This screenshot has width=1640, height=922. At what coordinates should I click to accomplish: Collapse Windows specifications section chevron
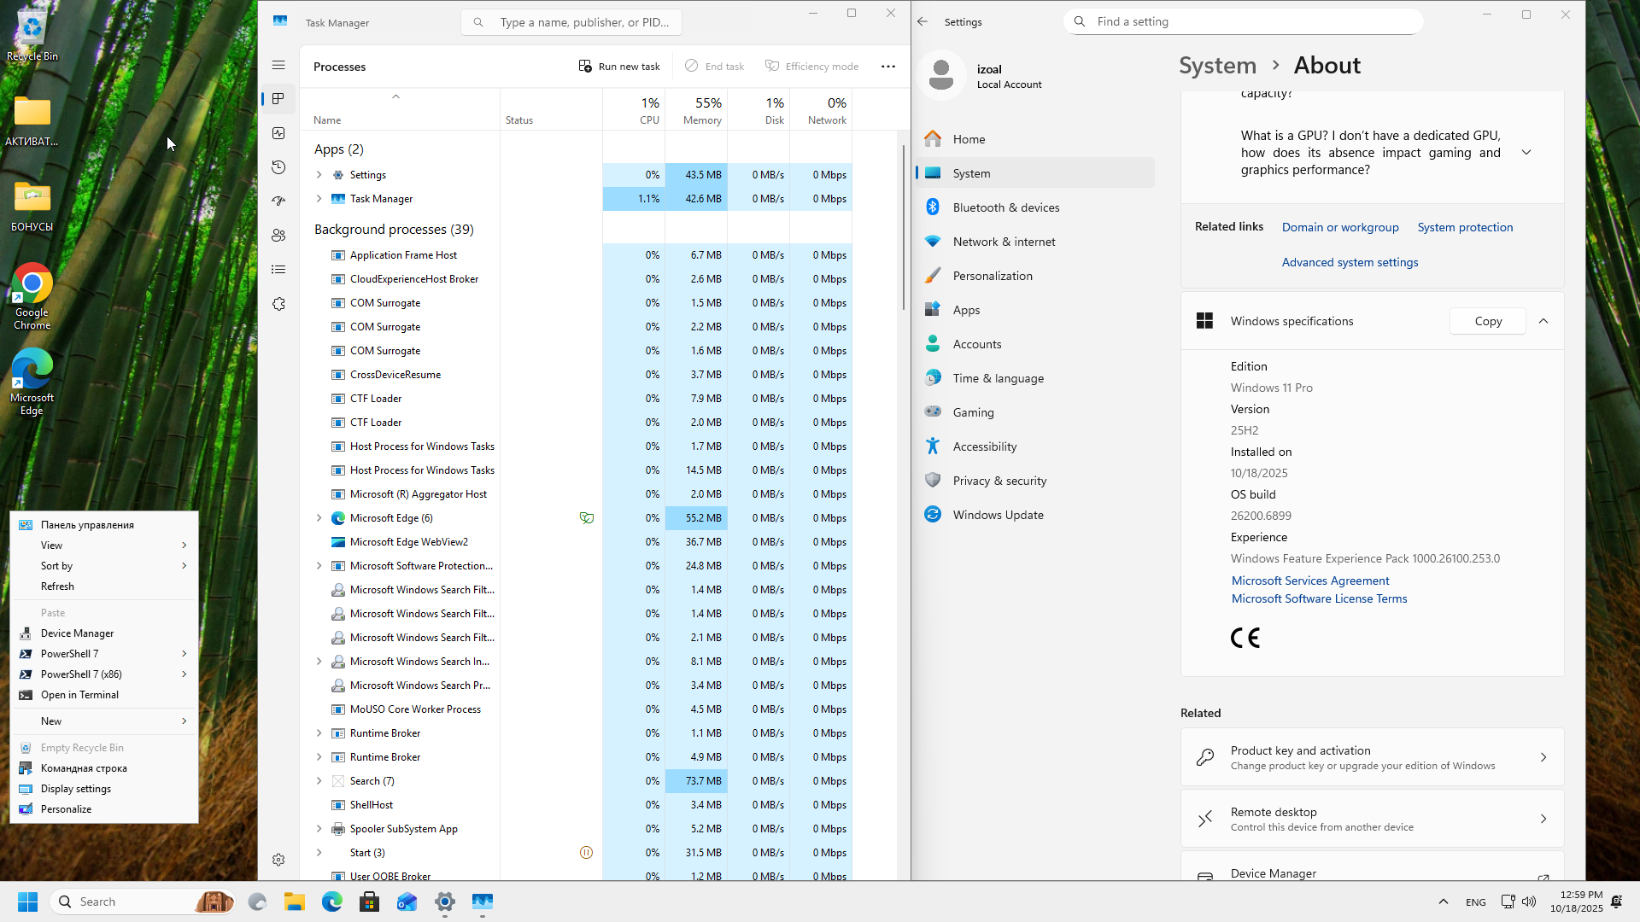(1543, 321)
